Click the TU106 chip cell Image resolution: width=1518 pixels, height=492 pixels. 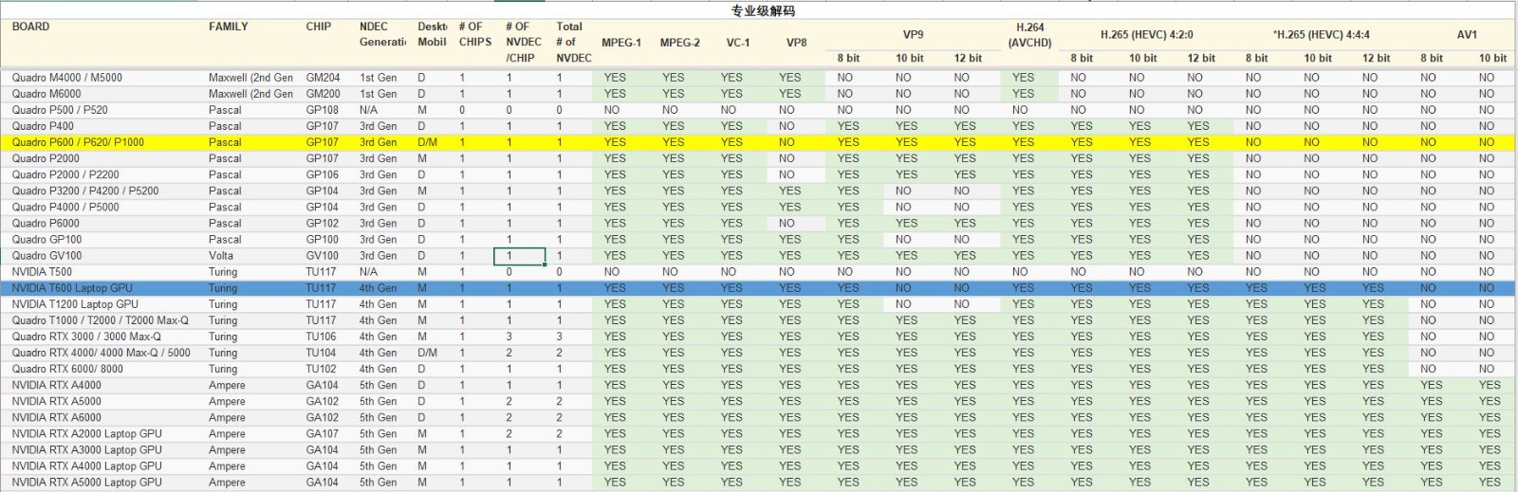(x=322, y=337)
